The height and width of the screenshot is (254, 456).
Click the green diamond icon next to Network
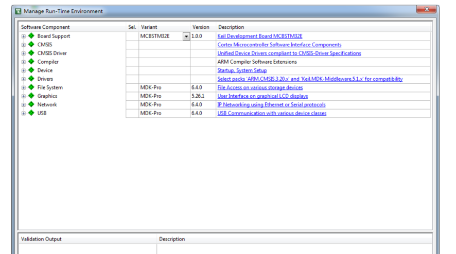click(31, 104)
